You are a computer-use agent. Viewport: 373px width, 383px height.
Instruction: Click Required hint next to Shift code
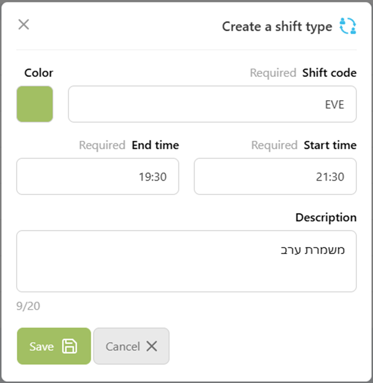273,73
